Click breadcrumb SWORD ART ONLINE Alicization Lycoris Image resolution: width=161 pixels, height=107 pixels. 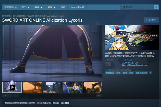click(x=45, y=16)
